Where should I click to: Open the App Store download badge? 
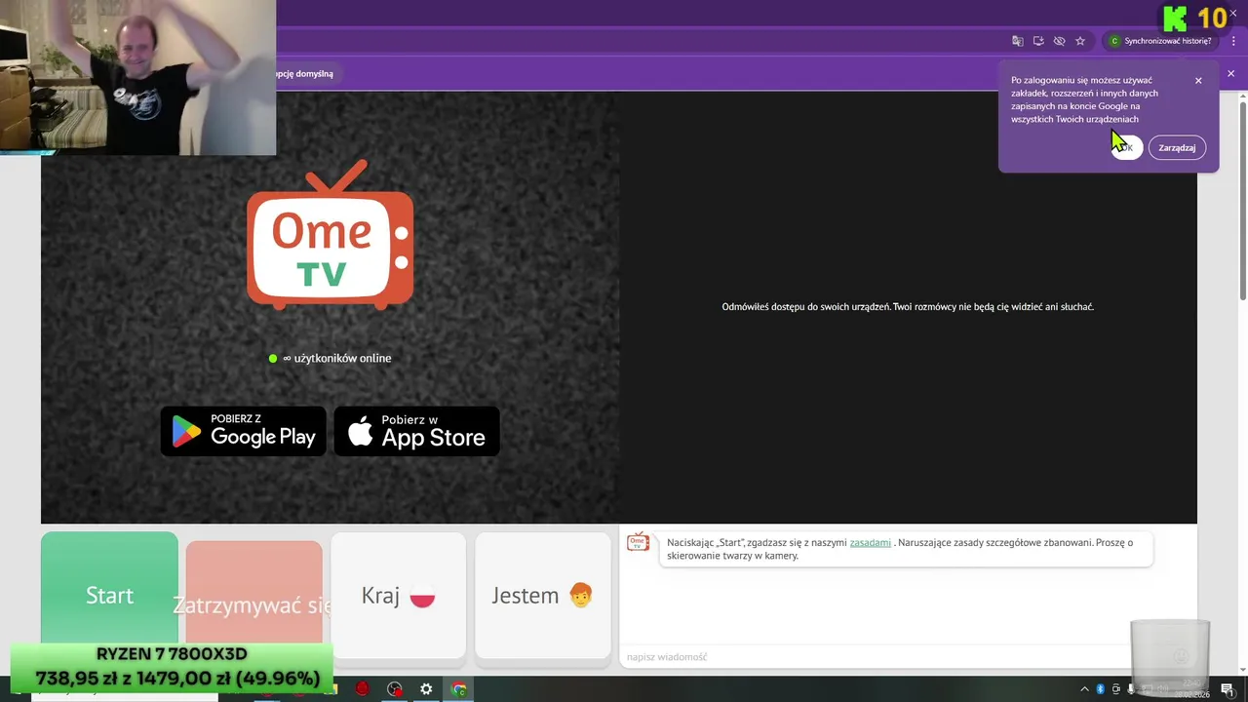[x=417, y=431]
